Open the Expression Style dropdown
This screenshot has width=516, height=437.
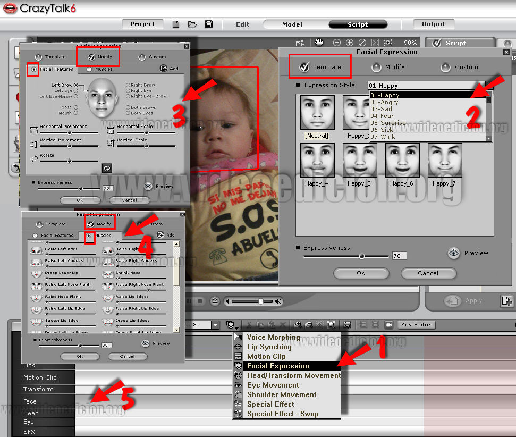(x=430, y=85)
